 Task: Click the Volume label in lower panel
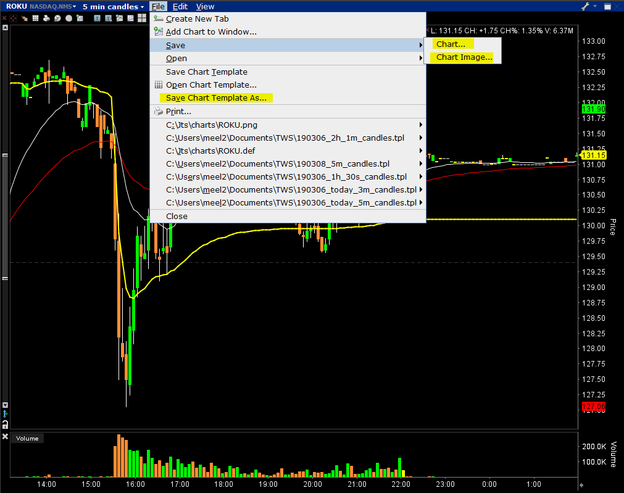pyautogui.click(x=27, y=439)
